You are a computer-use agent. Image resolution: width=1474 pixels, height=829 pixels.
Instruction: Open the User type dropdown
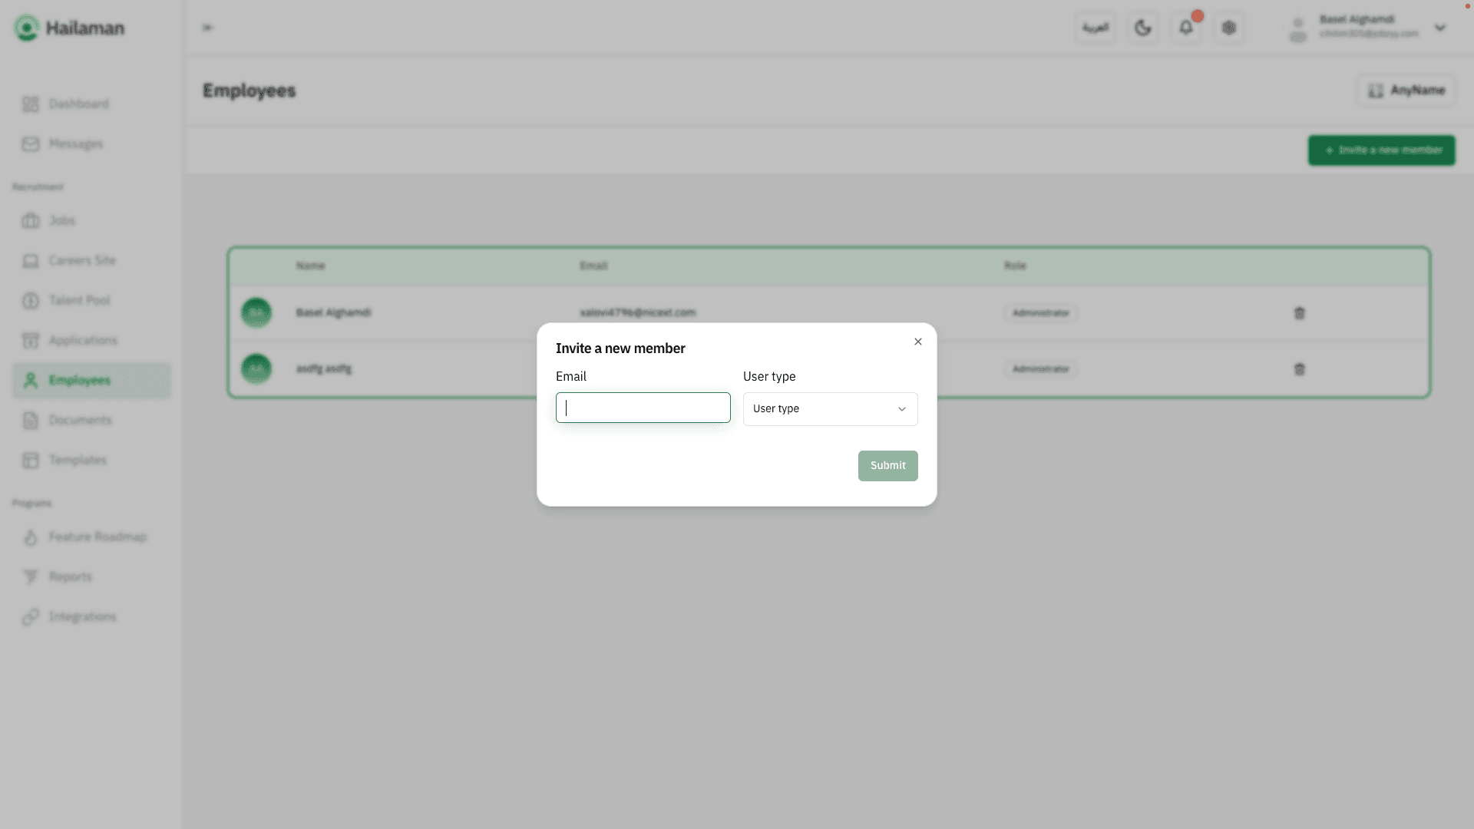830,409
